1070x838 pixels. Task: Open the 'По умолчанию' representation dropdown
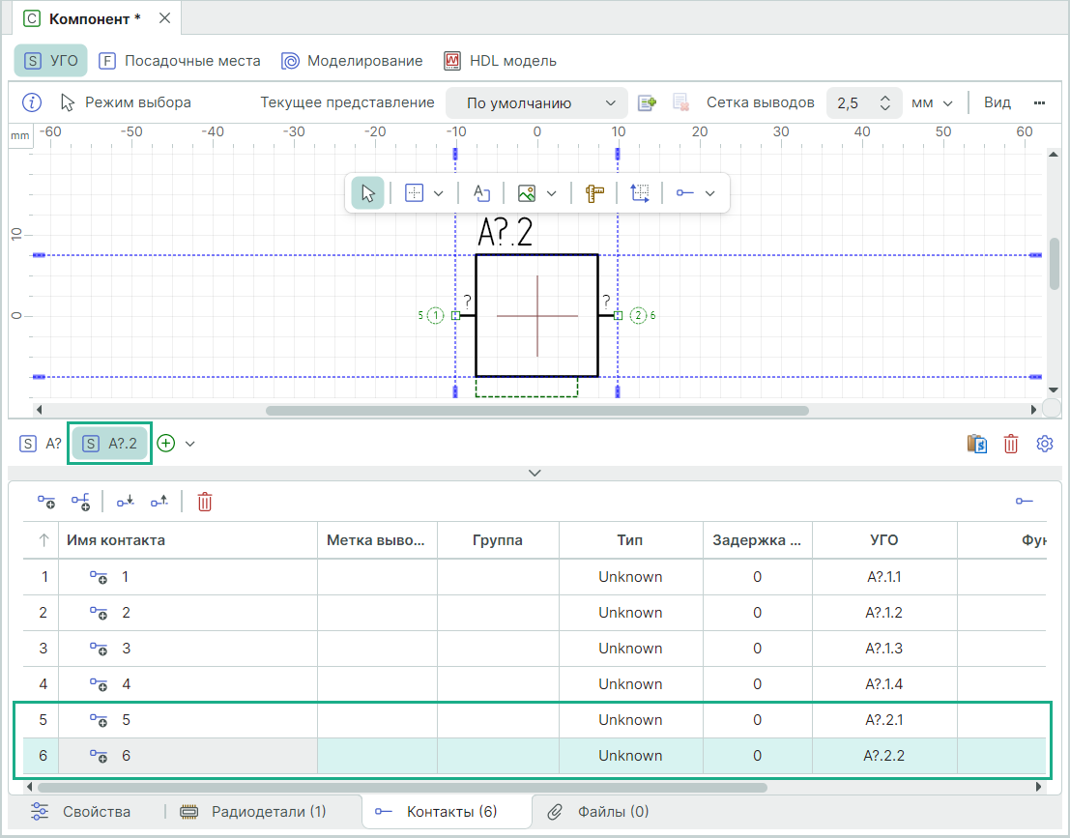point(536,102)
